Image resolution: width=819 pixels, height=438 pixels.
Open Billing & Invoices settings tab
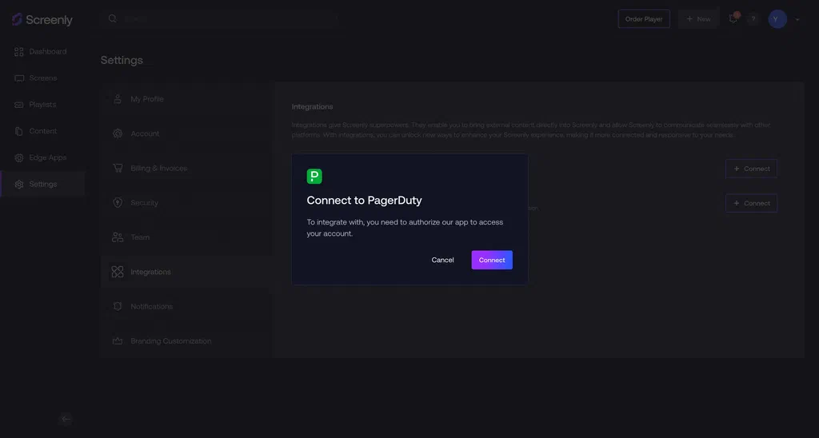[186, 168]
